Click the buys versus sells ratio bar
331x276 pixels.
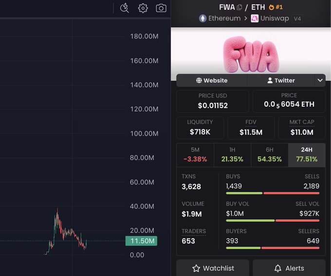tap(273, 193)
